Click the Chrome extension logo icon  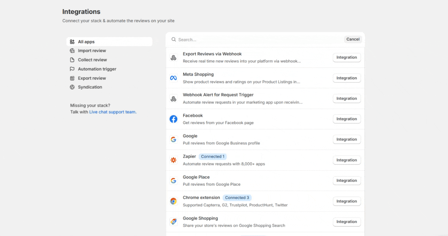click(173, 201)
